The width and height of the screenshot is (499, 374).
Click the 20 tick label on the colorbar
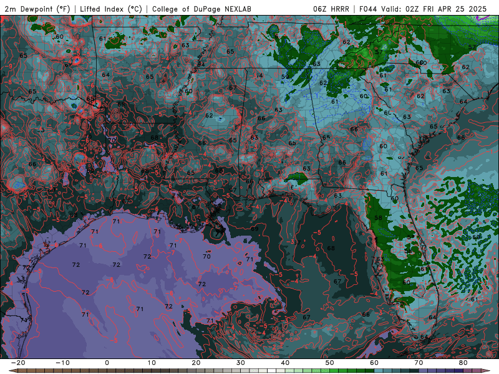coord(196,363)
